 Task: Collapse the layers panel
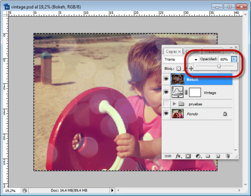(231, 48)
